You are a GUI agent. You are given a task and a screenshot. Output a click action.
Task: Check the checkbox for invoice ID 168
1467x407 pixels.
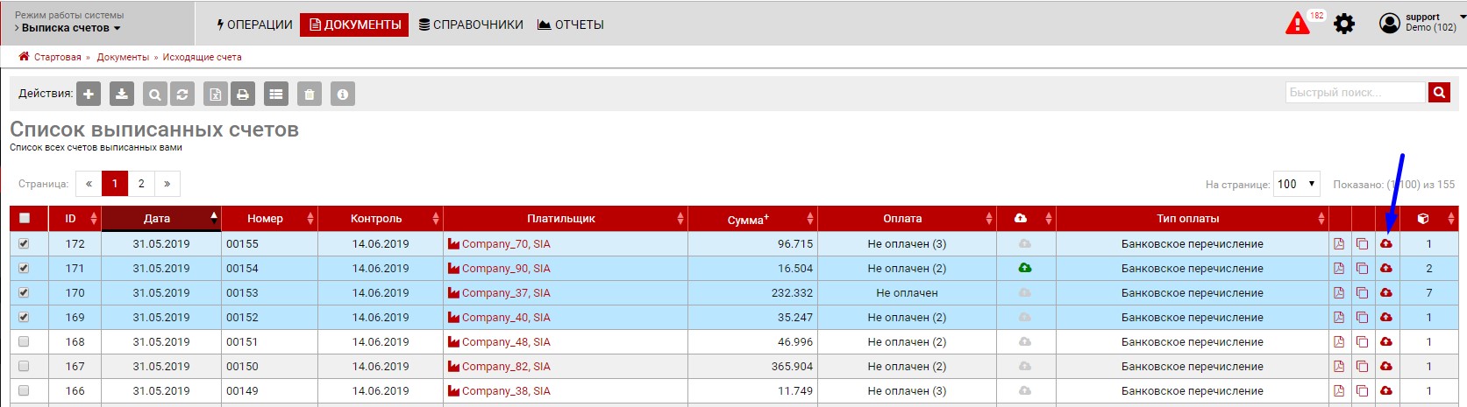[x=24, y=342]
